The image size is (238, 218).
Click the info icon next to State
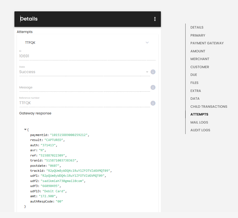click(153, 72)
